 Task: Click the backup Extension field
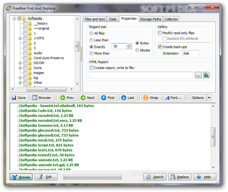pyautogui.click(x=190, y=53)
